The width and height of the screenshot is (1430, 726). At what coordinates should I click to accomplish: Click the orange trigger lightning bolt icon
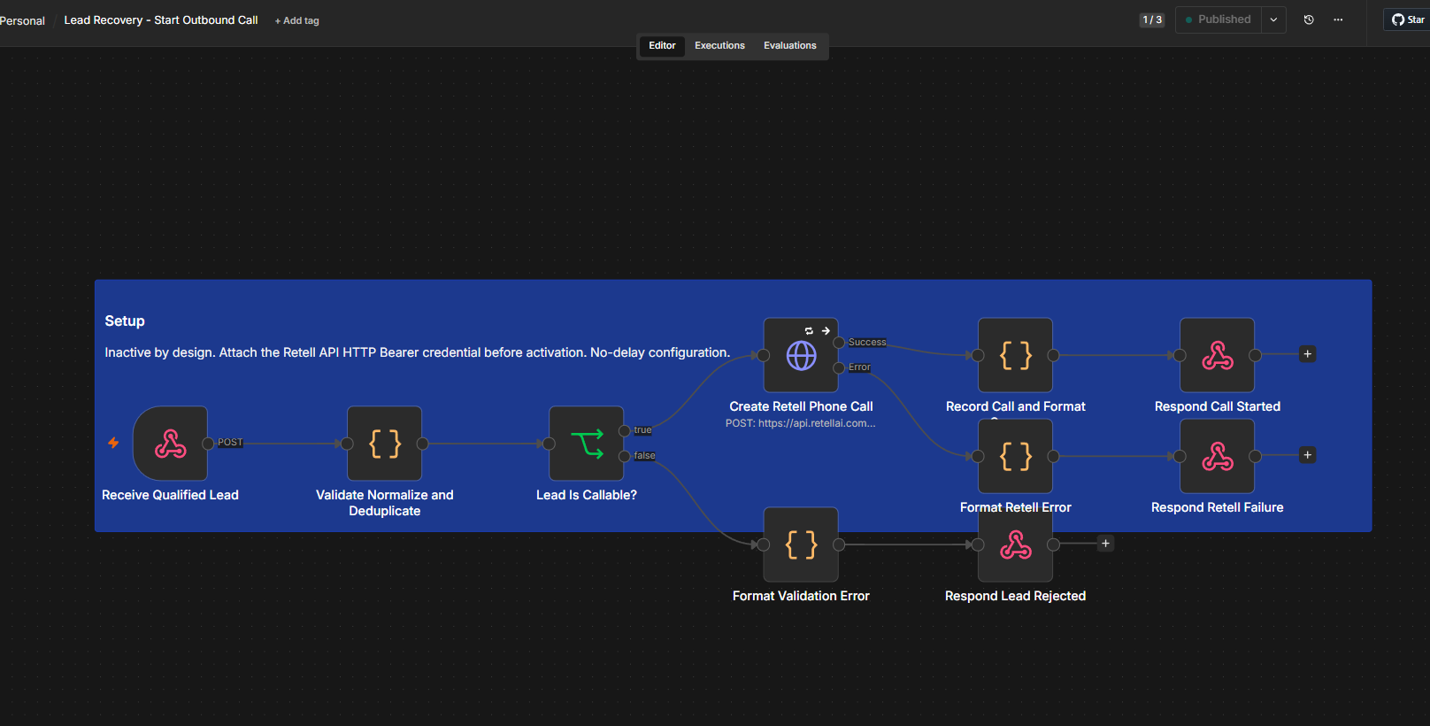click(113, 443)
